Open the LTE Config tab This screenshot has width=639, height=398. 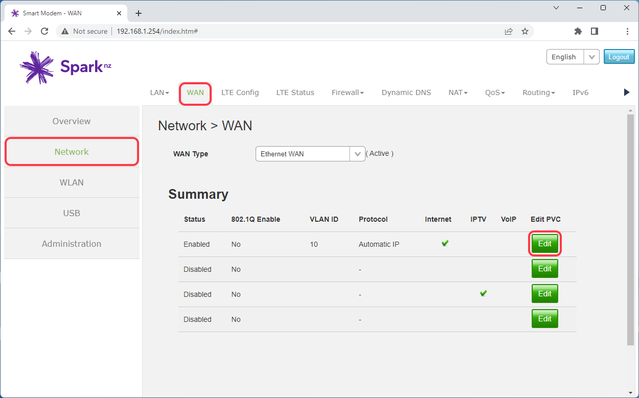click(240, 92)
